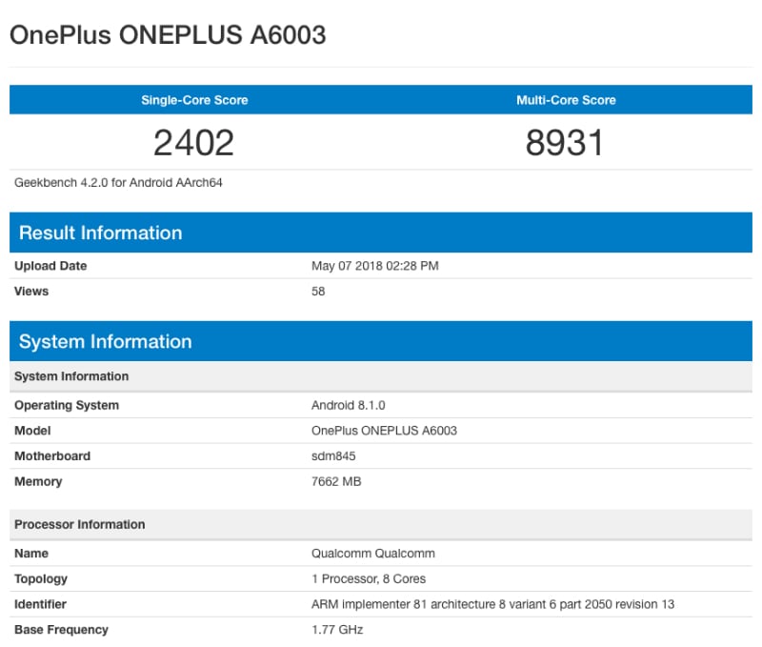Select the "Multi-Core Score" column header
The height and width of the screenshot is (647, 762).
pos(566,100)
